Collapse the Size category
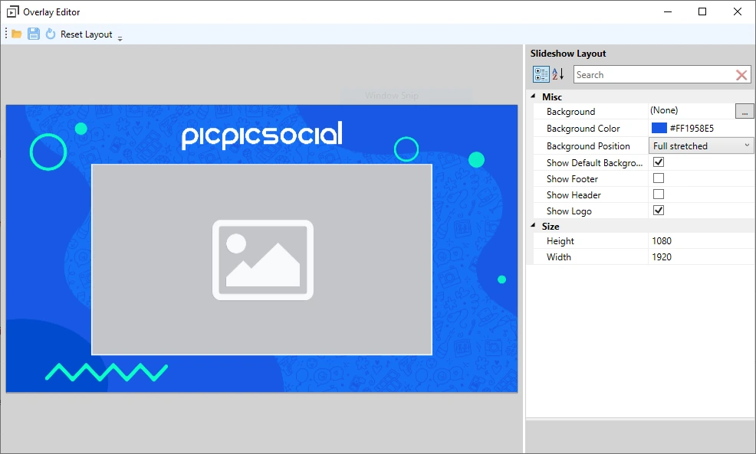Screen dimensions: 756x454 click(x=533, y=225)
